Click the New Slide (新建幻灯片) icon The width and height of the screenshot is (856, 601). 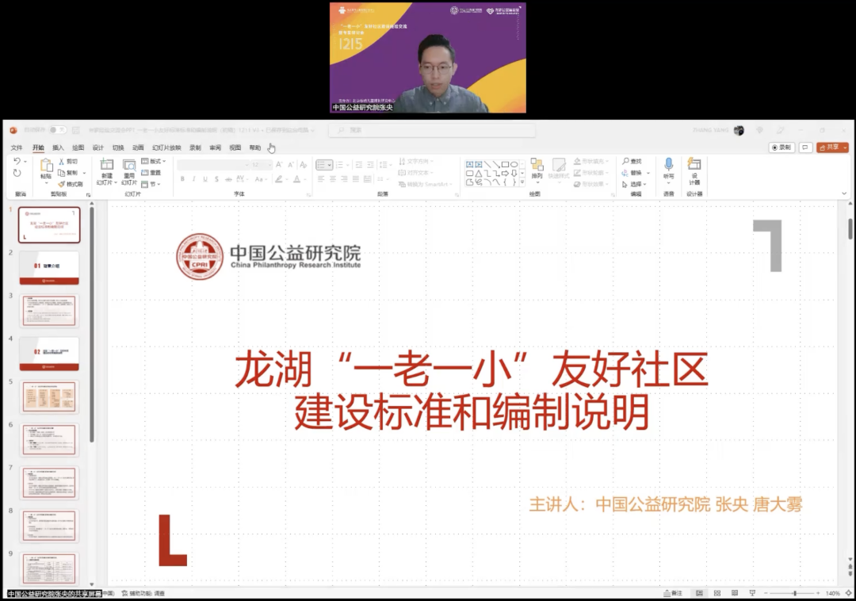[x=107, y=164]
